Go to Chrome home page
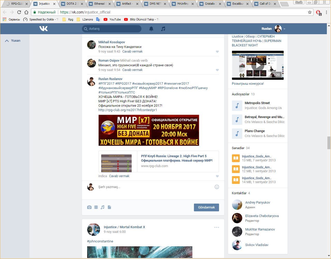The height and width of the screenshot is (259, 331). click(26, 12)
